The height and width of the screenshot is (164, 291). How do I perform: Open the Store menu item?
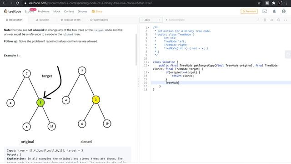pos(97,11)
